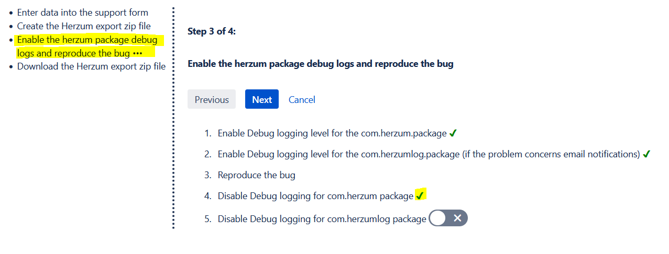Click the 'Step 3 of 4:' label
Screen dimensions: 669x254
212,31
